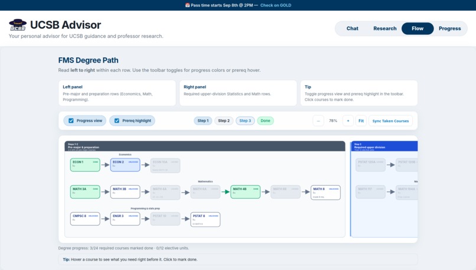Screen dimensions: 476x270
Task: Click the CMPSC 8 course node
Action: tap(85, 219)
